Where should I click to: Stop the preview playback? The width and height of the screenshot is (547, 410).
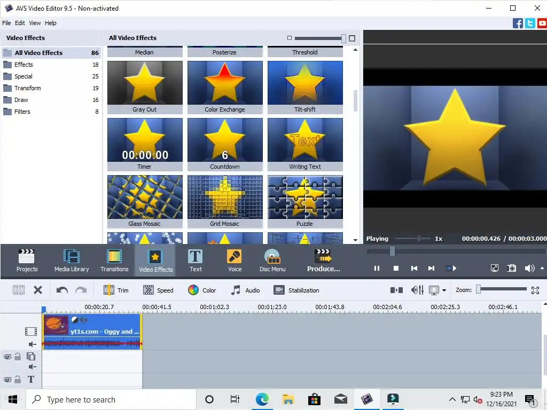coord(396,268)
